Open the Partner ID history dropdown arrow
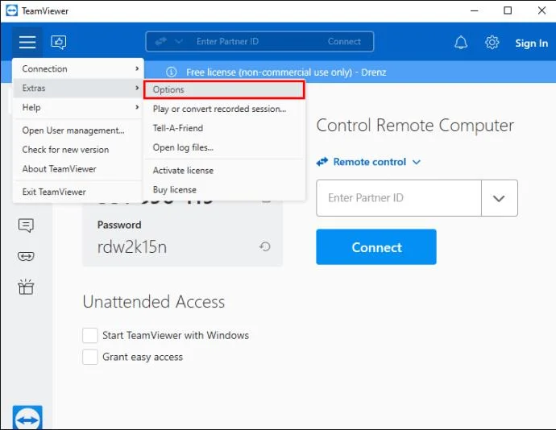The width and height of the screenshot is (556, 430). click(500, 198)
